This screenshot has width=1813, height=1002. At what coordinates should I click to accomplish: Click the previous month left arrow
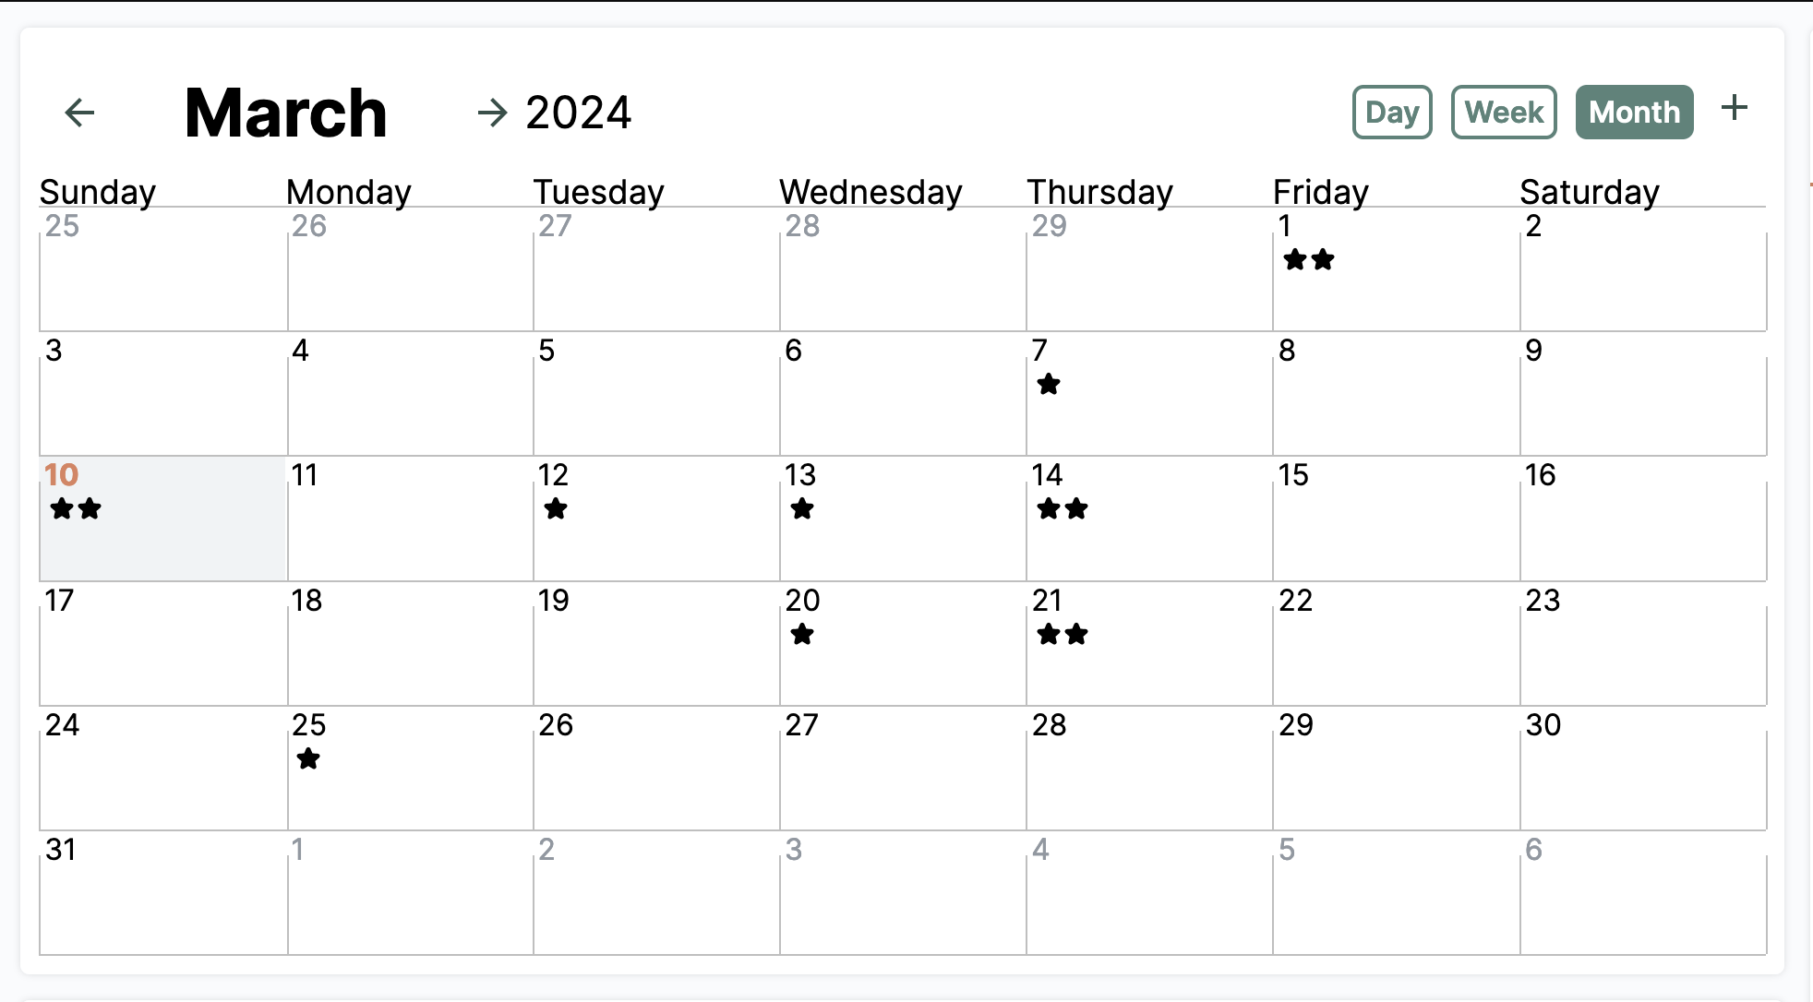[x=80, y=113]
